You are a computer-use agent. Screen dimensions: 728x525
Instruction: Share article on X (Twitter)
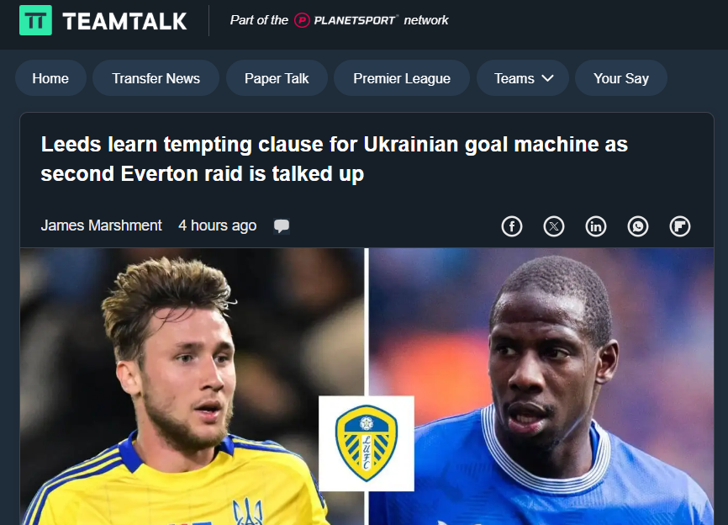point(554,226)
